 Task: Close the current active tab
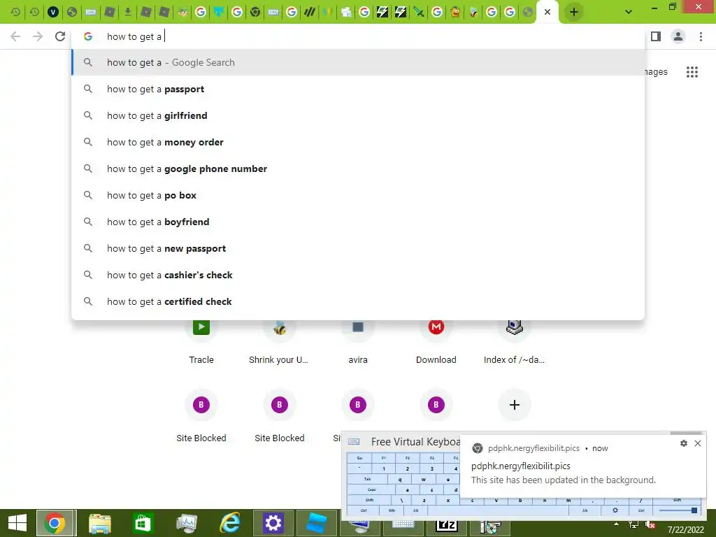click(547, 12)
